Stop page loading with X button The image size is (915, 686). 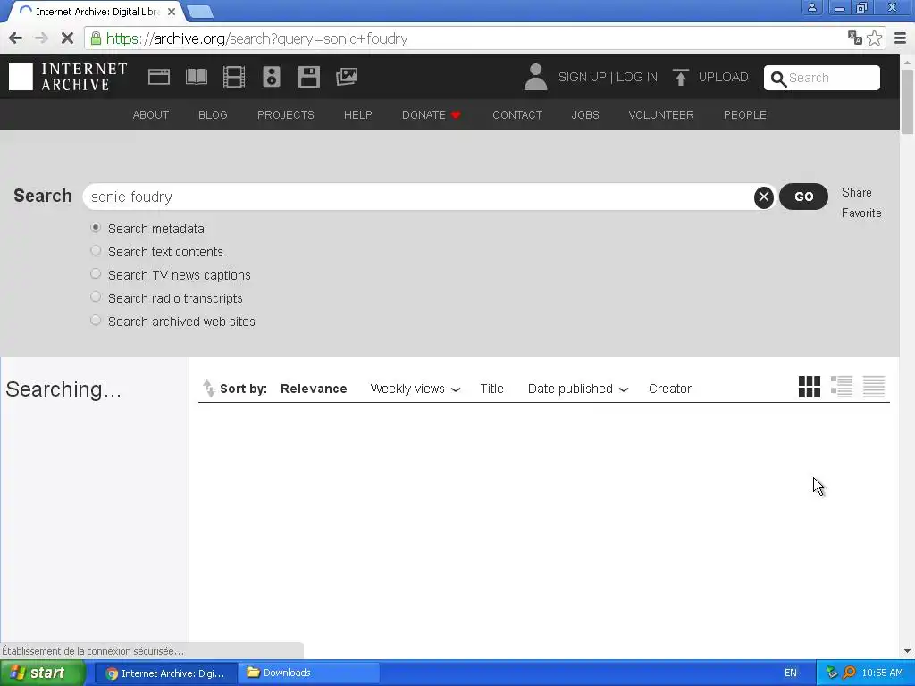67,38
